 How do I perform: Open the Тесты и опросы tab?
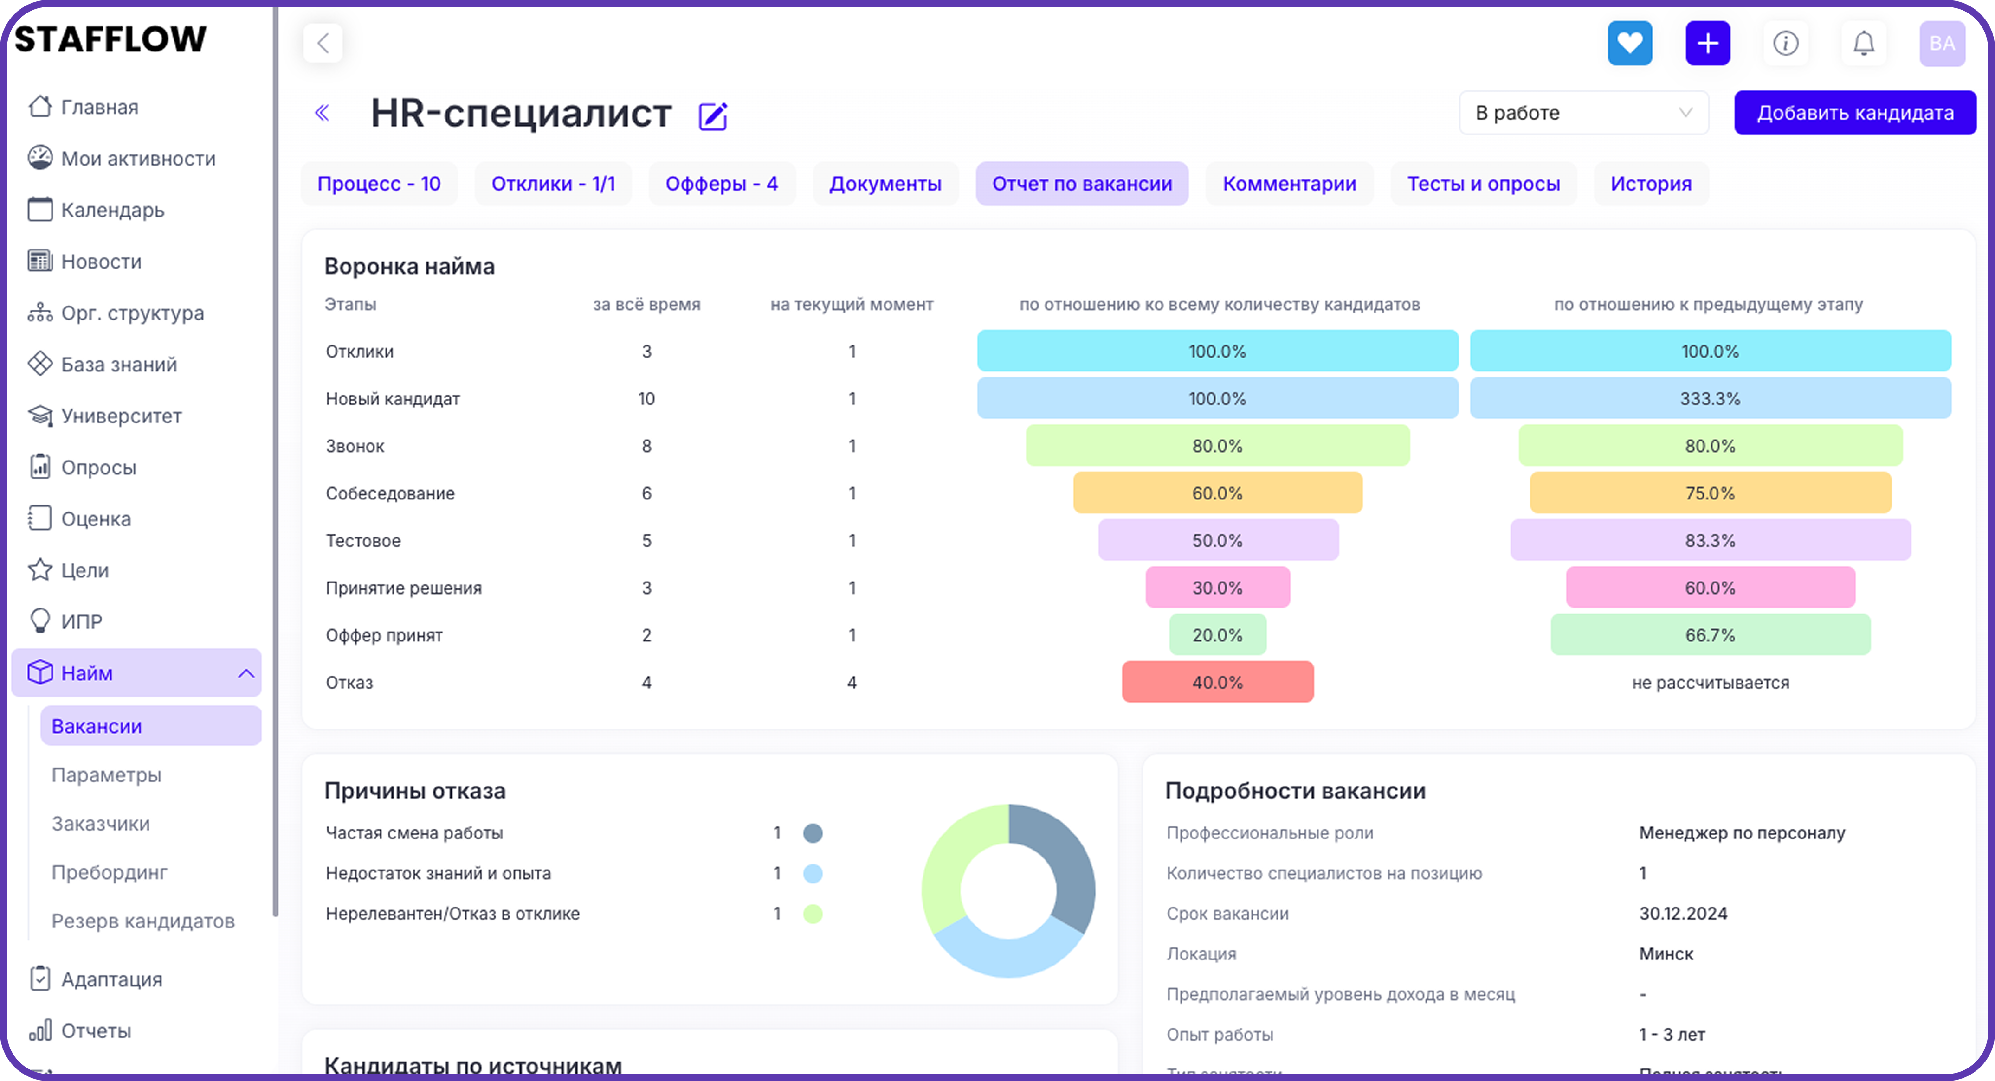click(x=1483, y=184)
